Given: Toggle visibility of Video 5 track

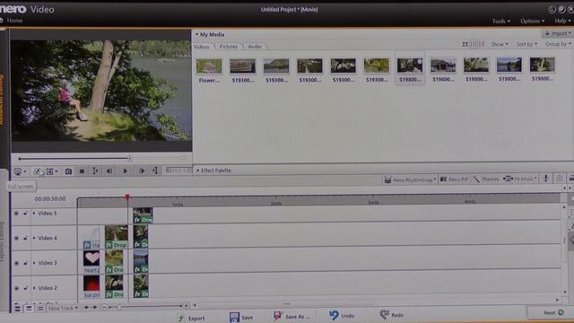Looking at the screenshot, I should pos(16,214).
